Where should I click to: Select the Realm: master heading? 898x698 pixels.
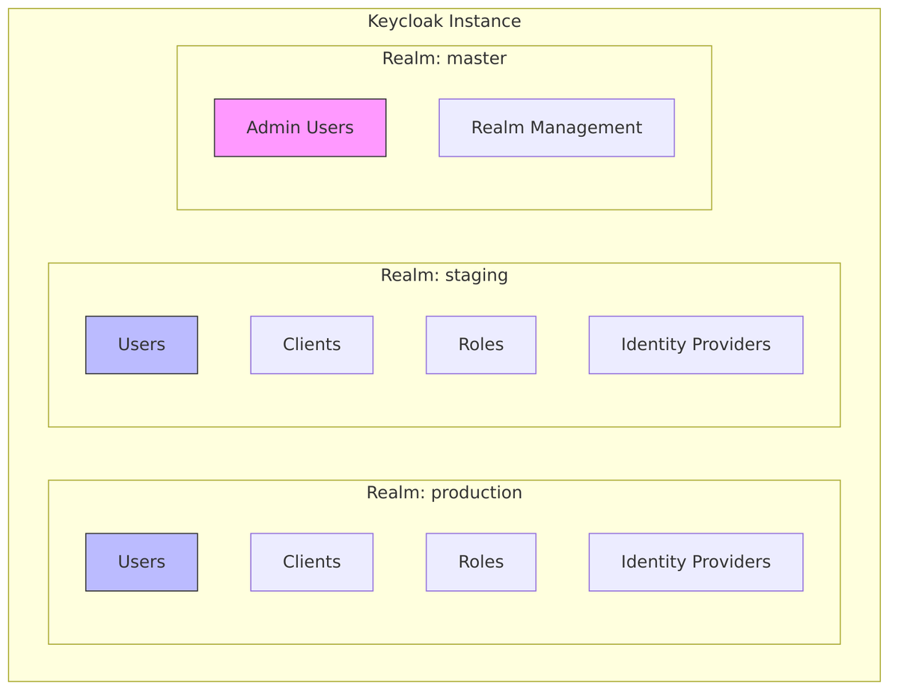(x=444, y=58)
